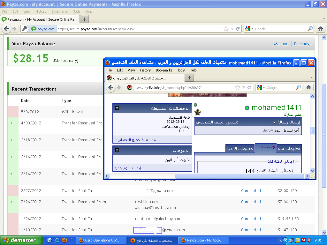This screenshot has width=327, height=245.
Task: Click the red Adobe tray icon
Action: (303, 240)
